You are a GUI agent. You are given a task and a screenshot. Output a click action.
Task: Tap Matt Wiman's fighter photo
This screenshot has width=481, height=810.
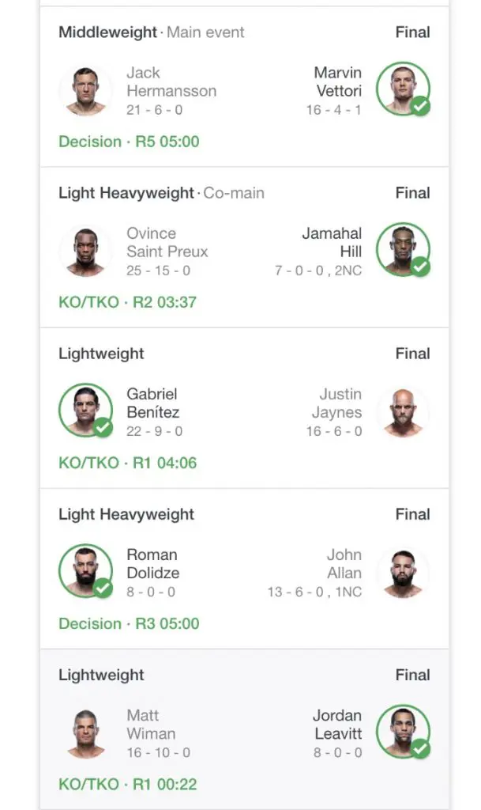coord(85,732)
